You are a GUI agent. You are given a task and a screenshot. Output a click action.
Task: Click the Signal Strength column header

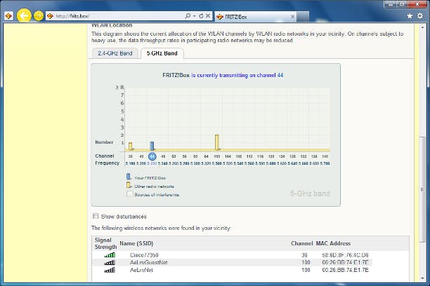pyautogui.click(x=106, y=243)
